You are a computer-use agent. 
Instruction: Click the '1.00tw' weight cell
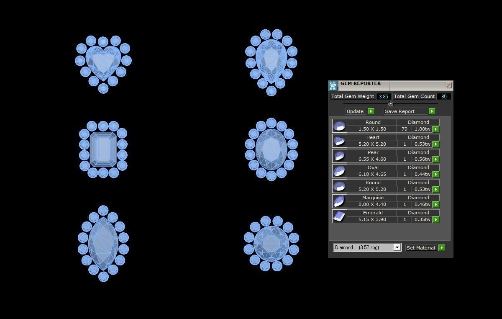(x=422, y=129)
